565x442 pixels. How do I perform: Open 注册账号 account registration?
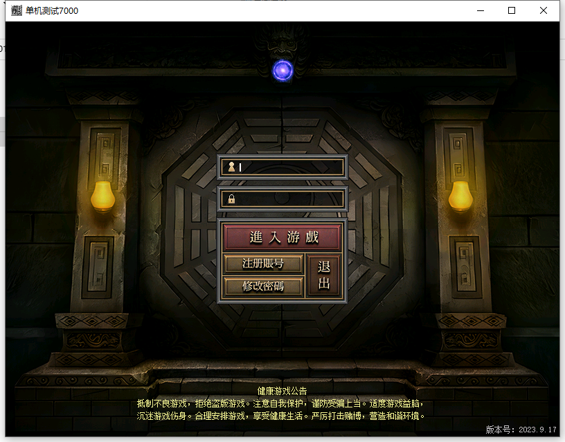point(263,264)
